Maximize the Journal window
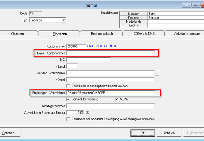Image resolution: width=204 pixels, height=141 pixels. pos(196,5)
